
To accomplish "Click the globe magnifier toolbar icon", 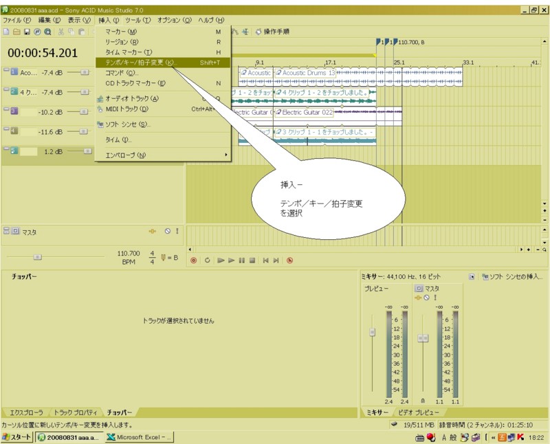I will coord(47,32).
